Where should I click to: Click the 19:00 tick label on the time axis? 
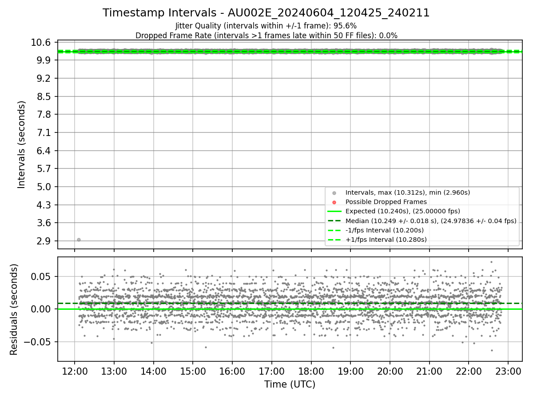(x=350, y=371)
